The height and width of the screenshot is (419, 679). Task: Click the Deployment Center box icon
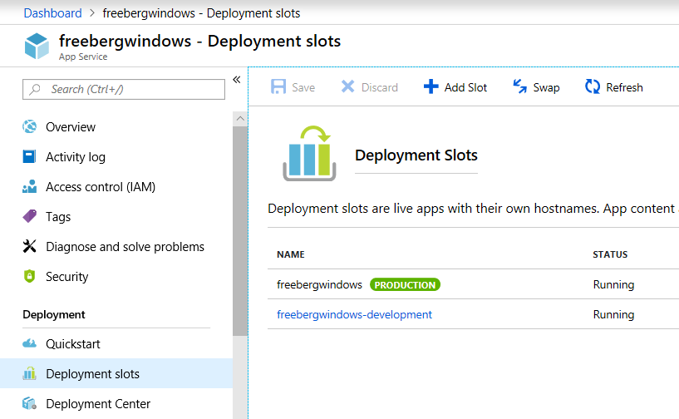[x=29, y=403]
